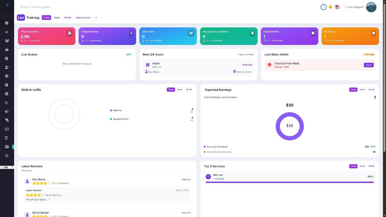
Task: Click the Expected Revenue legend label
Action: (217, 147)
